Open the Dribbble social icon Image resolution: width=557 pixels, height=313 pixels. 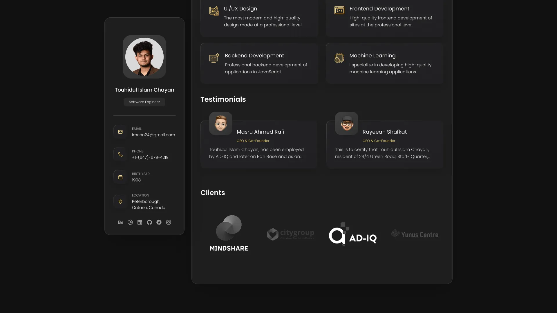pos(130,222)
